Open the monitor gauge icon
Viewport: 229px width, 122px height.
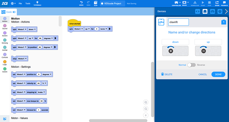coord(212,12)
